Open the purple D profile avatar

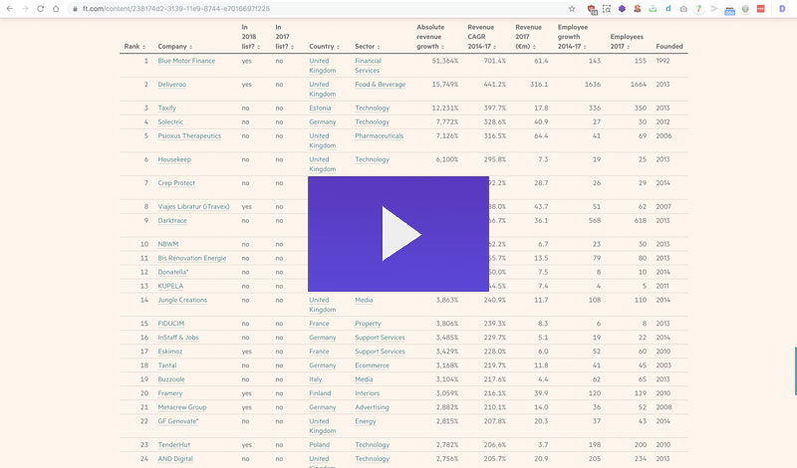pyautogui.click(x=782, y=9)
